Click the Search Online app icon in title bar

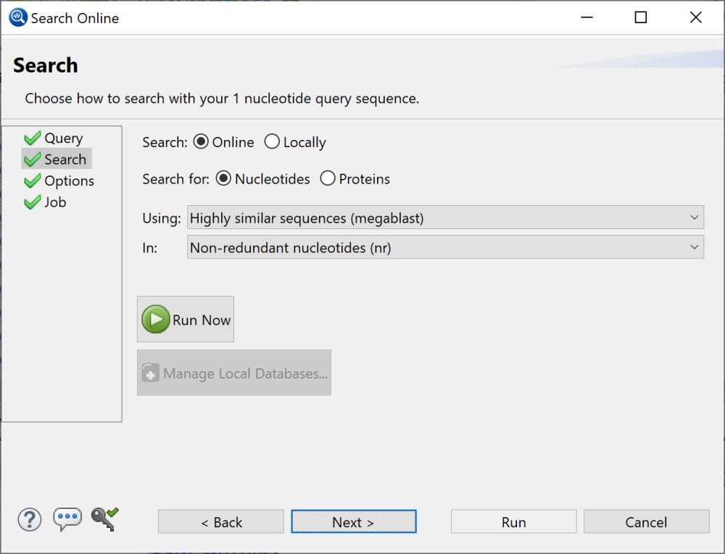18,18
